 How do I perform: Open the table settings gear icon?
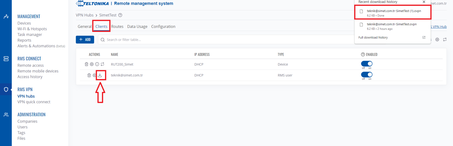click(437, 40)
